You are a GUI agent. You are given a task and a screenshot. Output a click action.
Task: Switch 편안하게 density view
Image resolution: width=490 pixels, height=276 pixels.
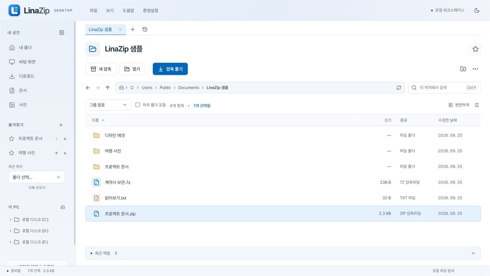point(459,105)
